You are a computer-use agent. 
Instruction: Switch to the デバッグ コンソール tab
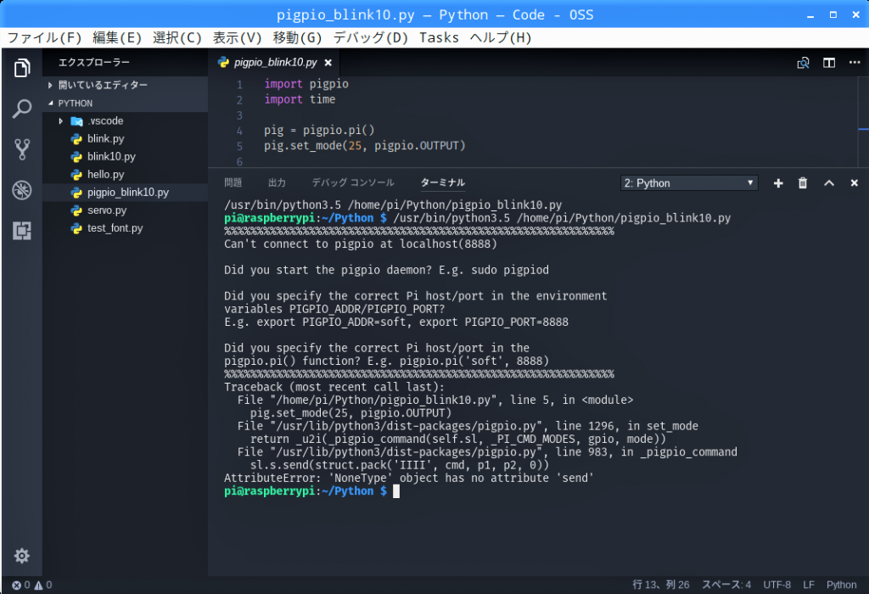pyautogui.click(x=353, y=182)
